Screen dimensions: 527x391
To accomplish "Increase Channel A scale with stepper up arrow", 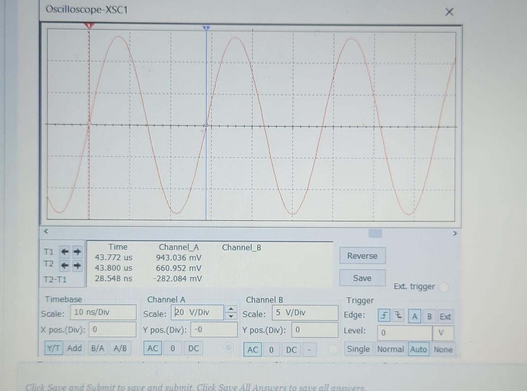I will pyautogui.click(x=231, y=310).
